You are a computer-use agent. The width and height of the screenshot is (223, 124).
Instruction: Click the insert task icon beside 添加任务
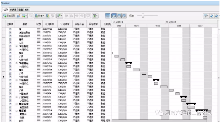tap(18, 16)
